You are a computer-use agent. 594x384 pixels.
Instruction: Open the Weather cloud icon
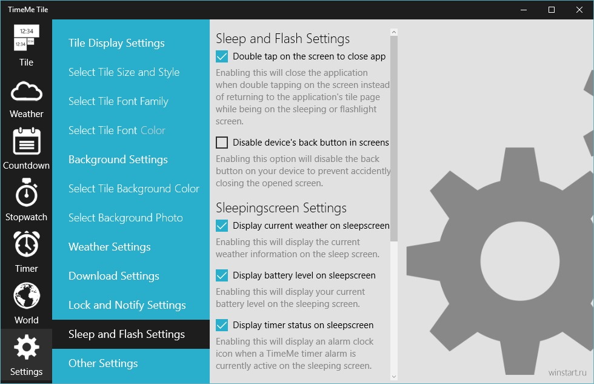(26, 91)
